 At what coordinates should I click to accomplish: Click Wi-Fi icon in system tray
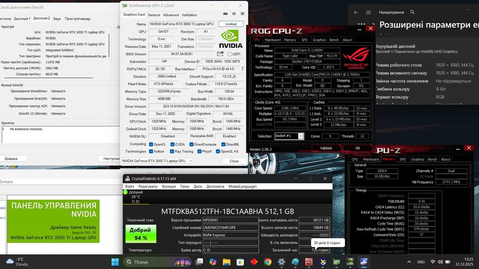coord(433,262)
